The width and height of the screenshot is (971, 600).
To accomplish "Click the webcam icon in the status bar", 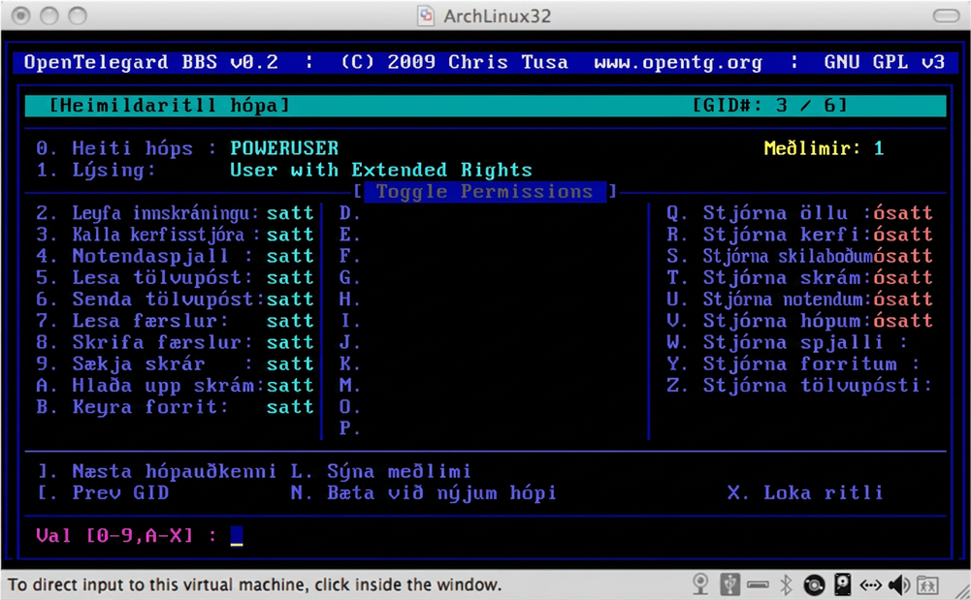I will [x=700, y=584].
